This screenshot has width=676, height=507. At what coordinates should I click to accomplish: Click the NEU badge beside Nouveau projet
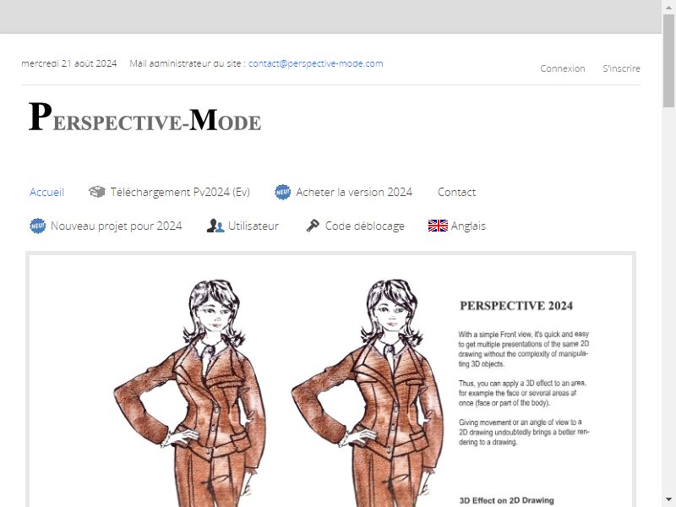(37, 226)
